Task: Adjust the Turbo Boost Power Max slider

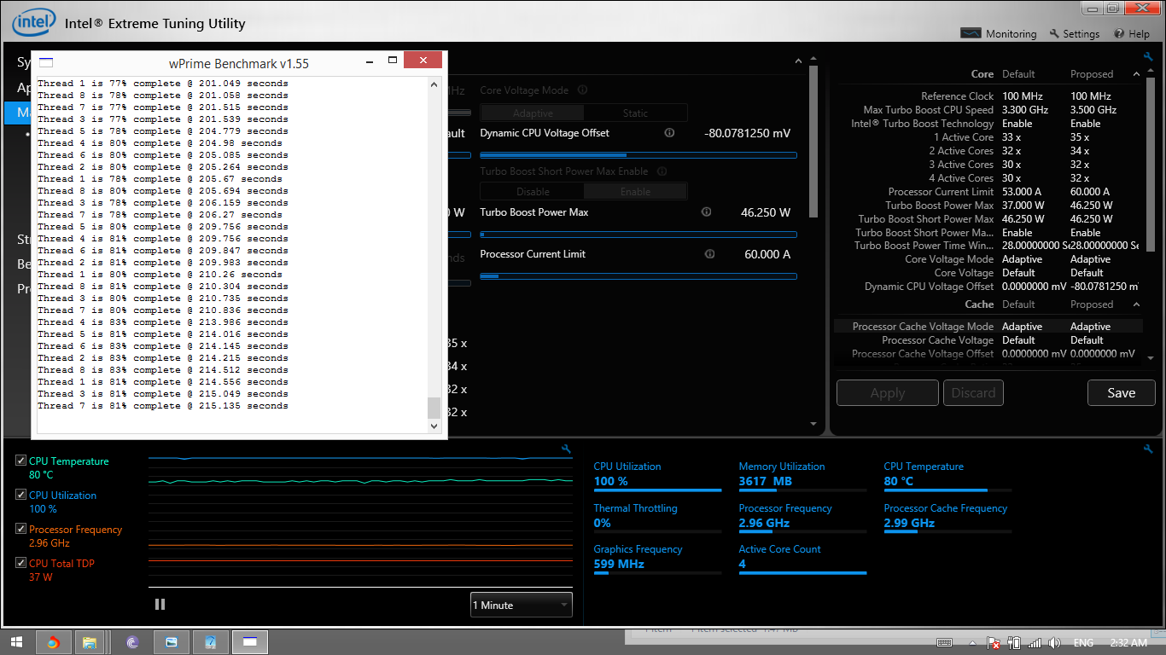Action: pyautogui.click(x=638, y=235)
